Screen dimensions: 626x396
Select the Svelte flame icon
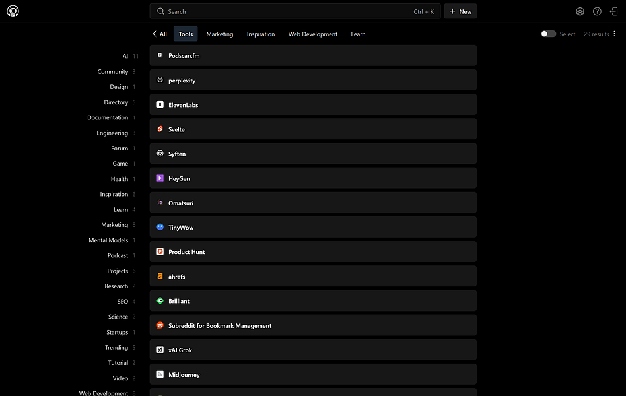coord(159,129)
